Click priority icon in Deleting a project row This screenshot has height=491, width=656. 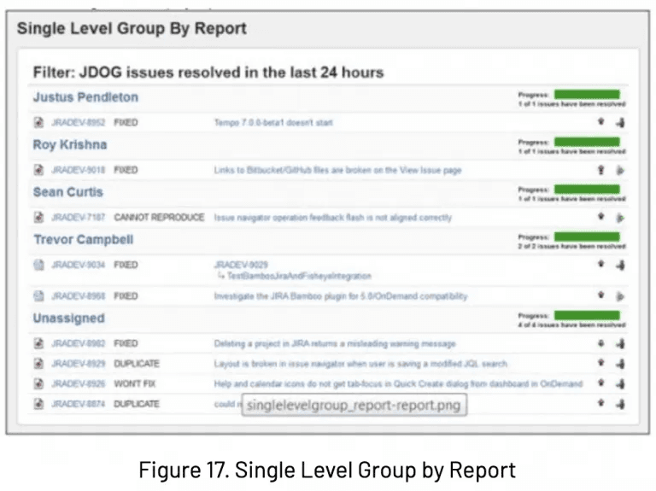point(600,343)
